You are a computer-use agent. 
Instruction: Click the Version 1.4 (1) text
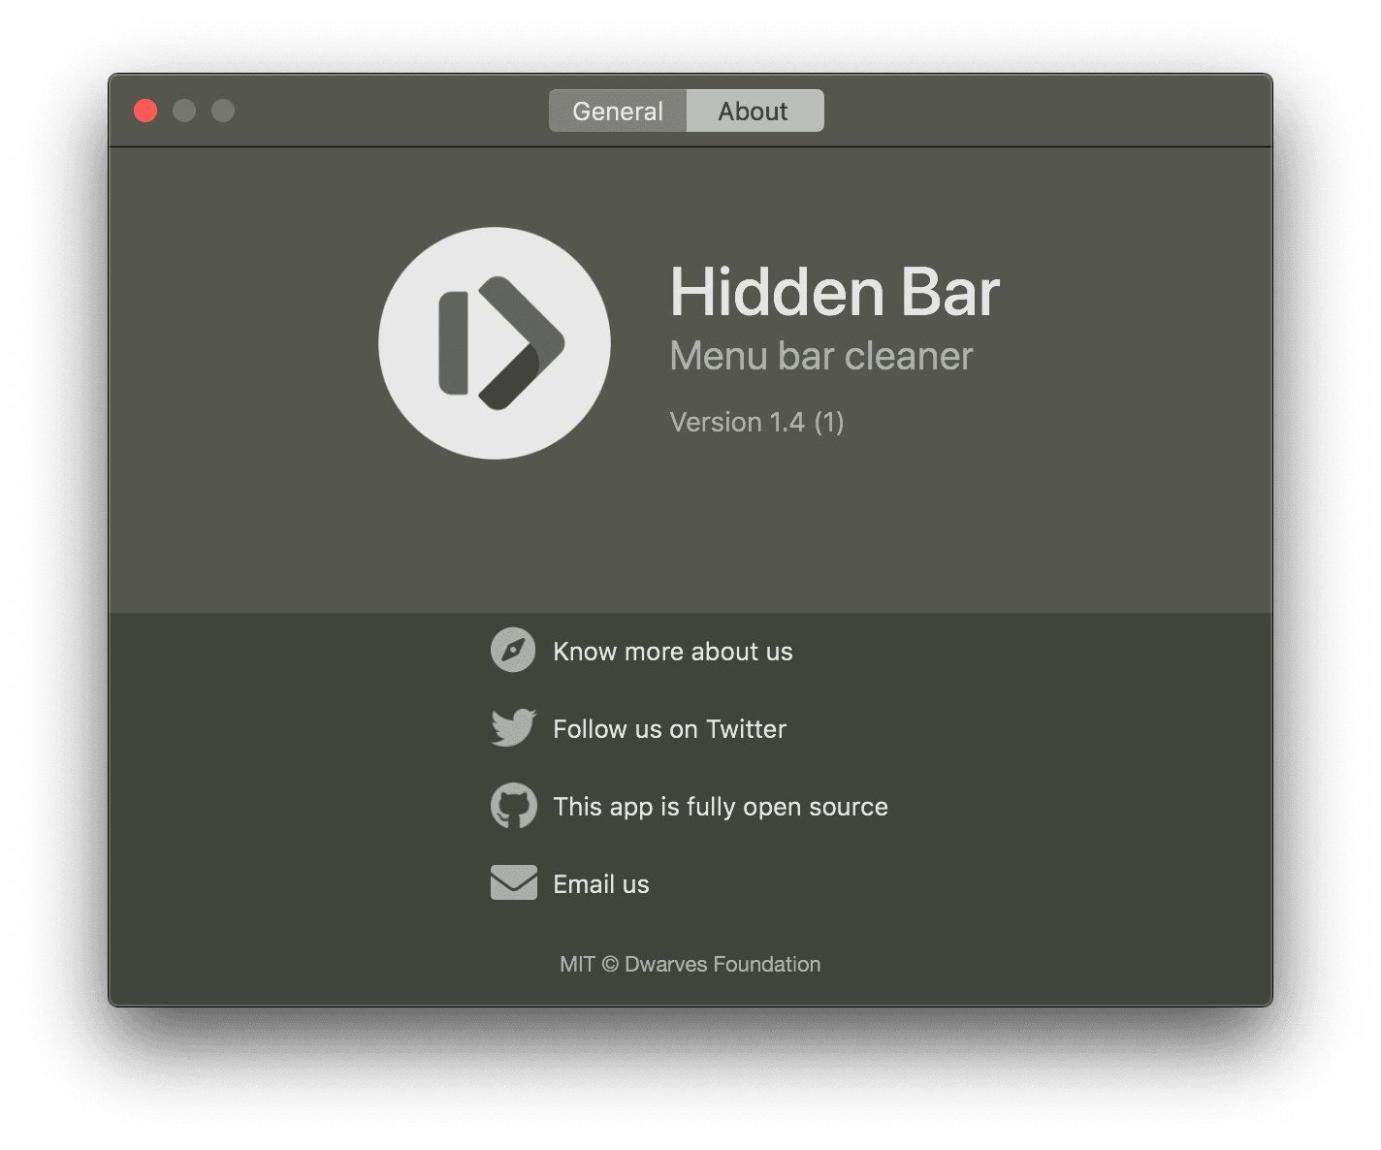(756, 422)
